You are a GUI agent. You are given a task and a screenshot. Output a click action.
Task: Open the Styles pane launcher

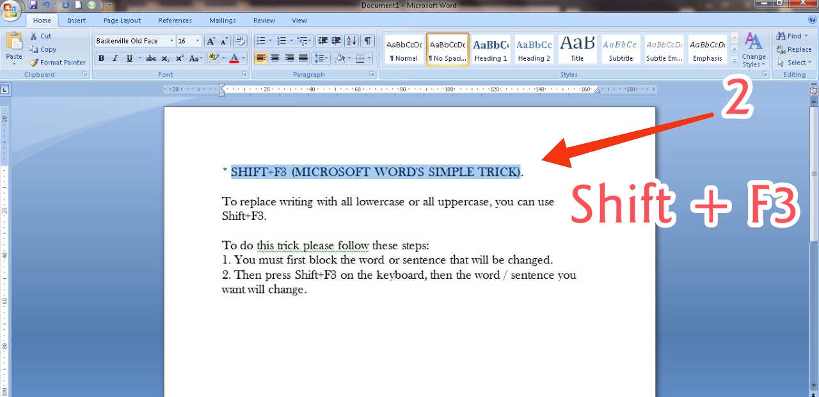pos(765,75)
